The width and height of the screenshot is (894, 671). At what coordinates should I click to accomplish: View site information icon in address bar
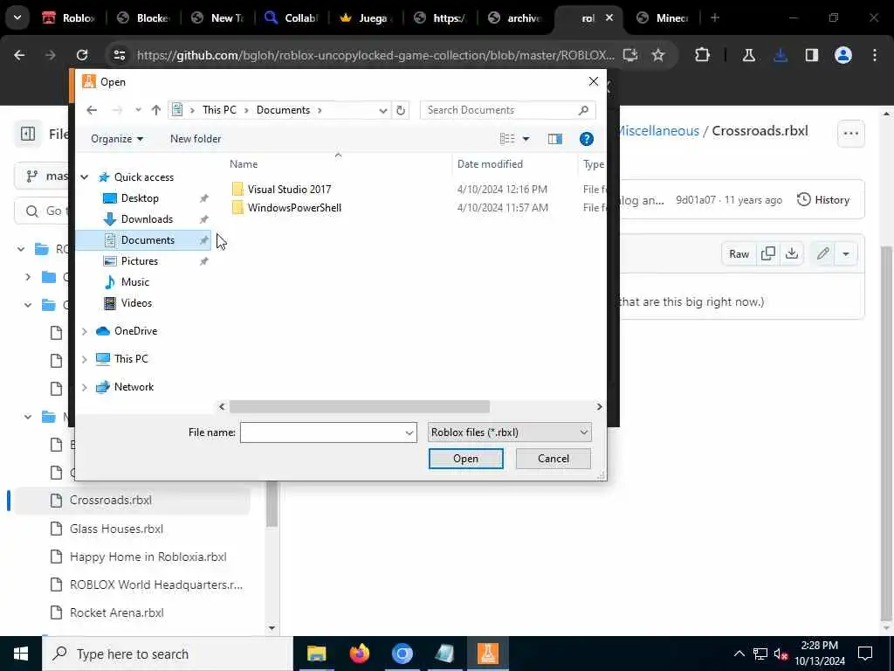(119, 55)
